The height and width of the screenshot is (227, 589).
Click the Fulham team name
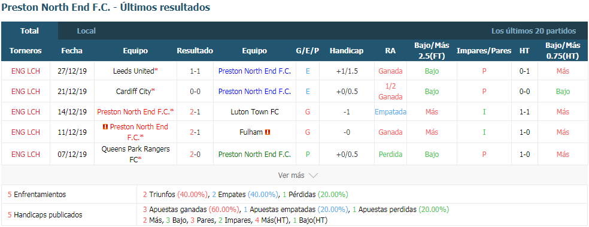(251, 132)
